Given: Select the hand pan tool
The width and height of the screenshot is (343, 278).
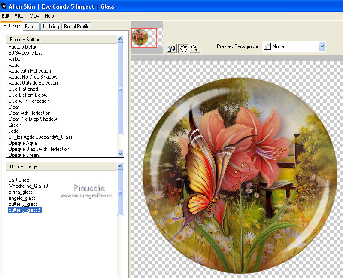Looking at the screenshot, I should coord(183,48).
